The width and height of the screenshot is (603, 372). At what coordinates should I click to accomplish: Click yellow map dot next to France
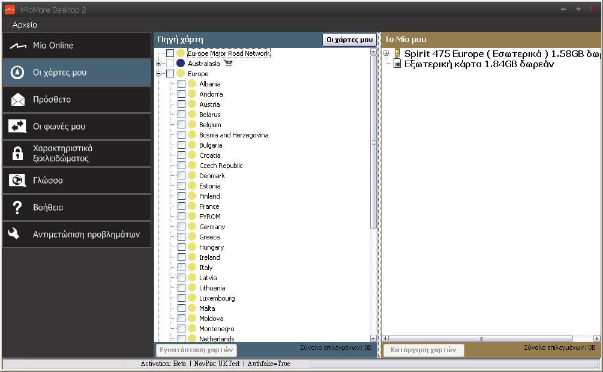[192, 206]
